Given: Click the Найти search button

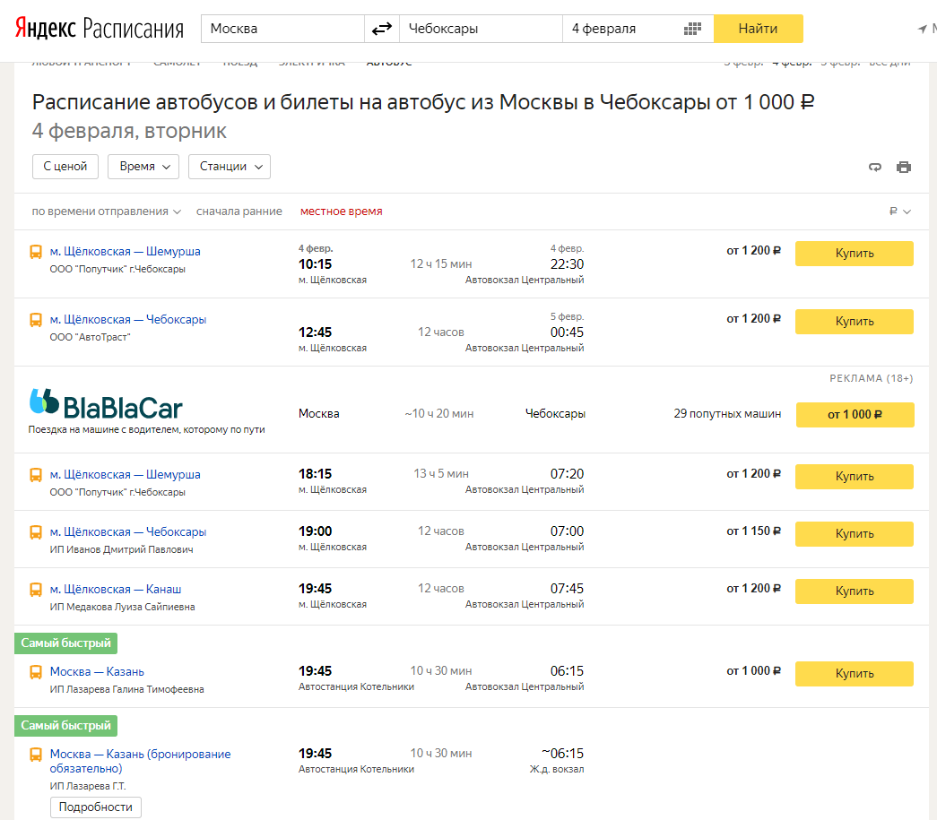Looking at the screenshot, I should pyautogui.click(x=759, y=29).
